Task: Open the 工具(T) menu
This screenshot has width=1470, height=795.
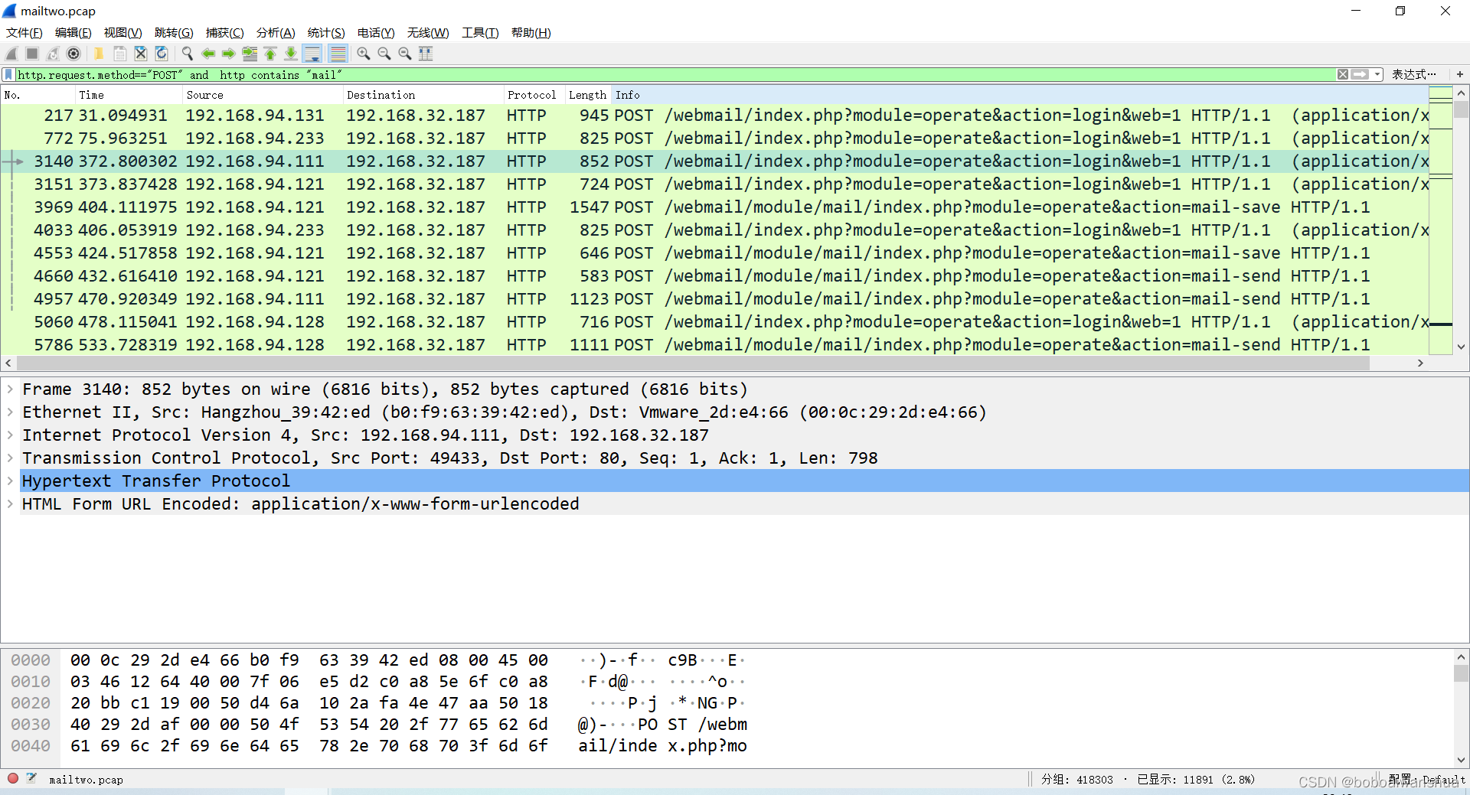Action: coord(480,33)
